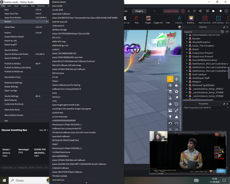Select Solas, The Forsaken in Explorer
Viewport: 230px width, 184px height.
point(203,46)
